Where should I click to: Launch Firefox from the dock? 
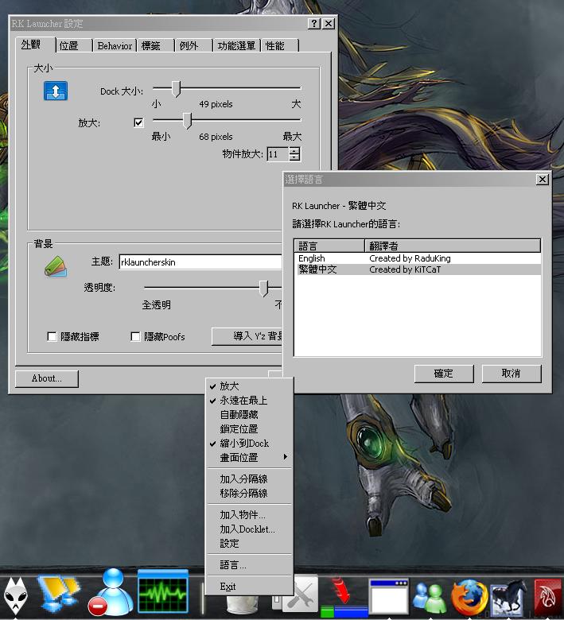tap(469, 597)
